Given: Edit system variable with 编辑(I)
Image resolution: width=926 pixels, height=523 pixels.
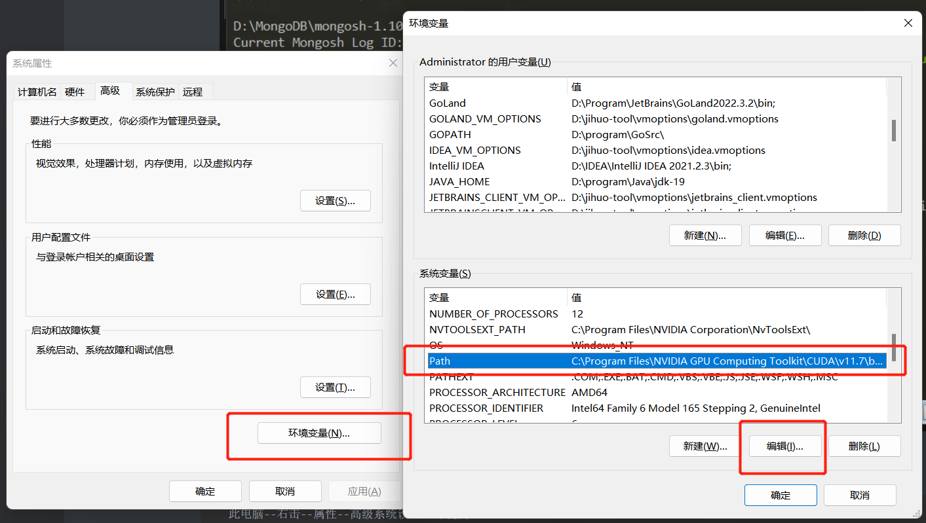Looking at the screenshot, I should click(785, 446).
